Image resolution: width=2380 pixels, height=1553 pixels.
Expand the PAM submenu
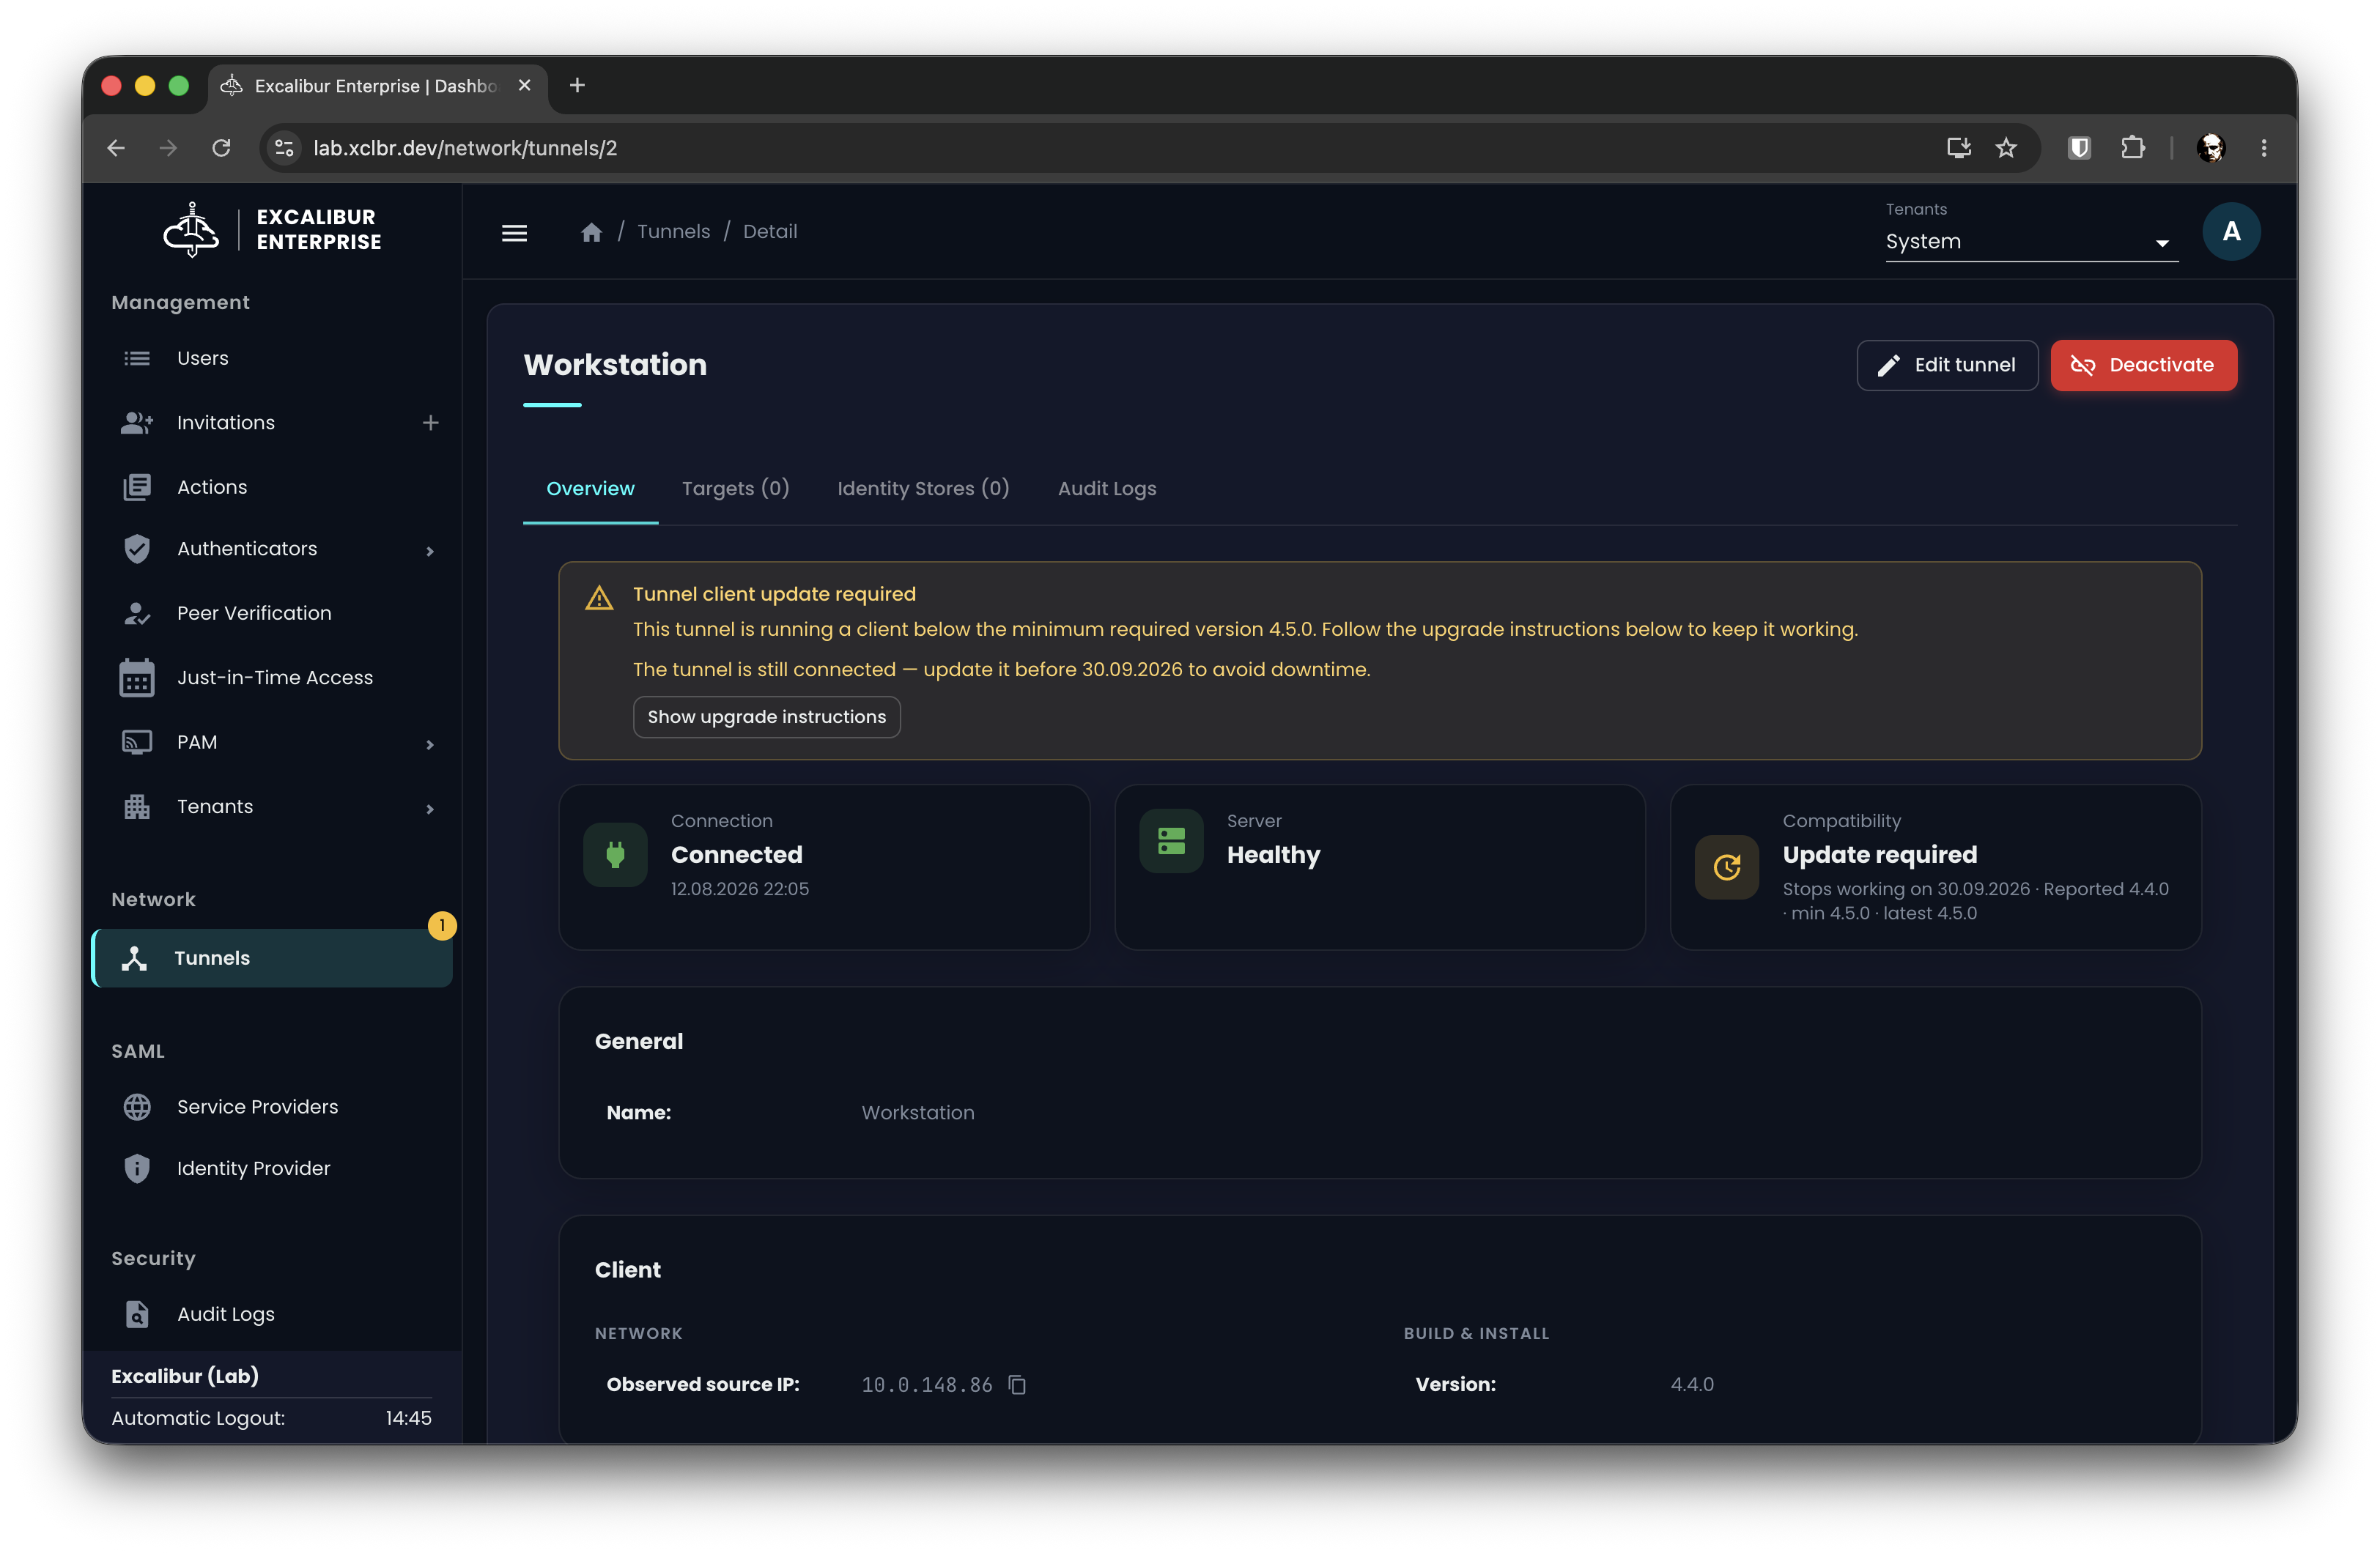tap(430, 745)
